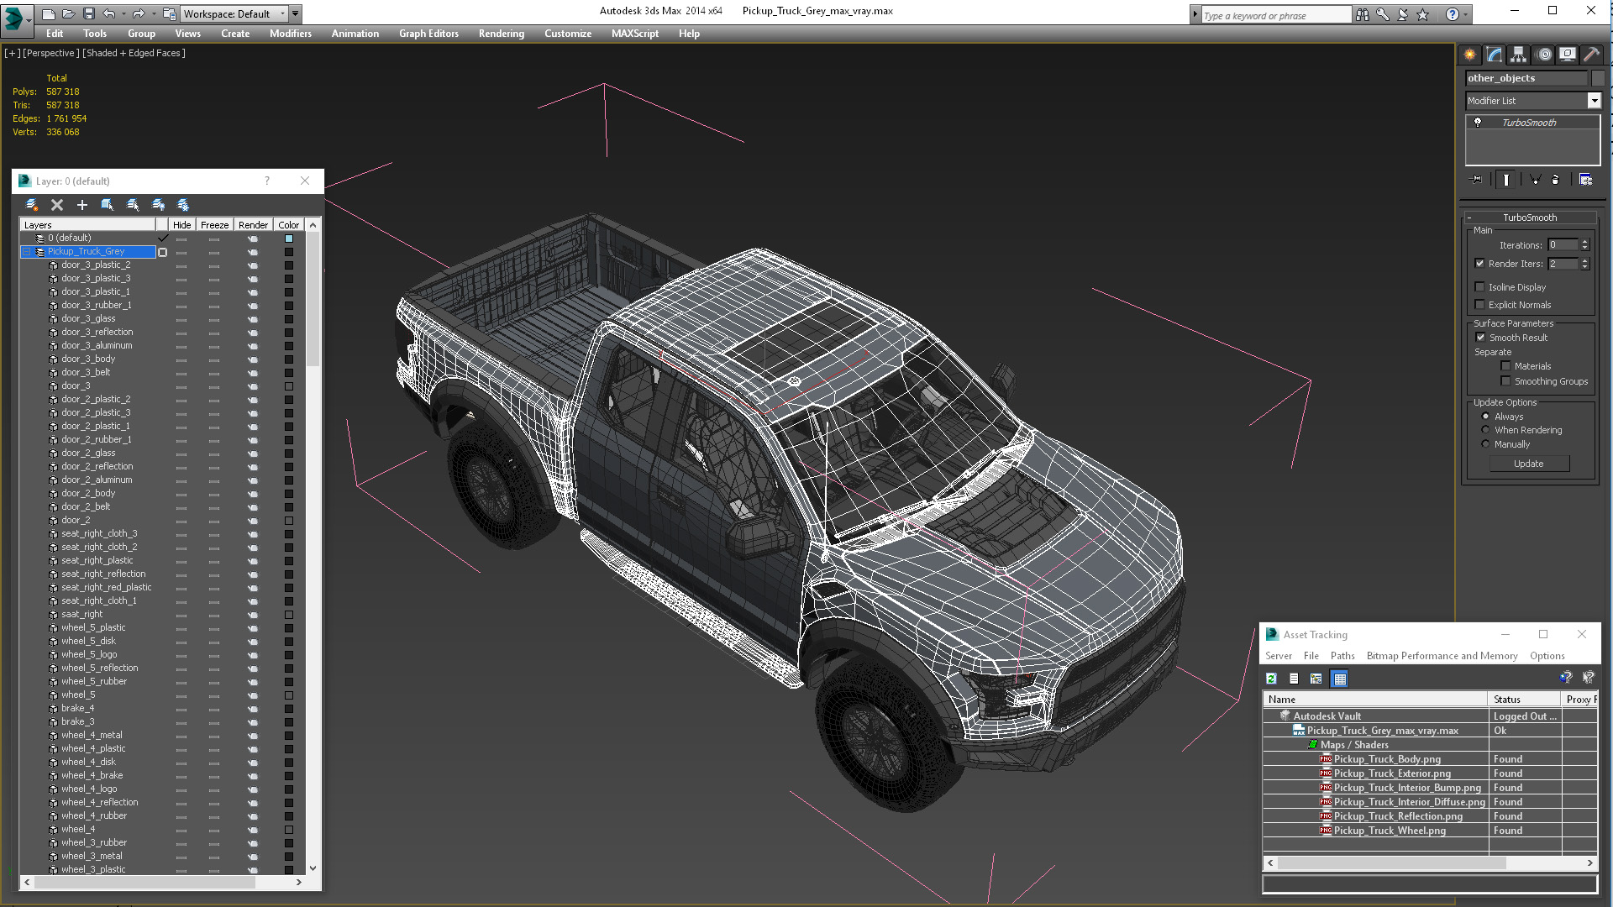Toggle Render Iters checkbox
This screenshot has height=907, width=1613.
point(1480,264)
